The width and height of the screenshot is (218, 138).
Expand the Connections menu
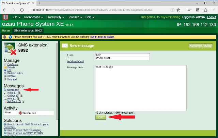[x=33, y=17]
